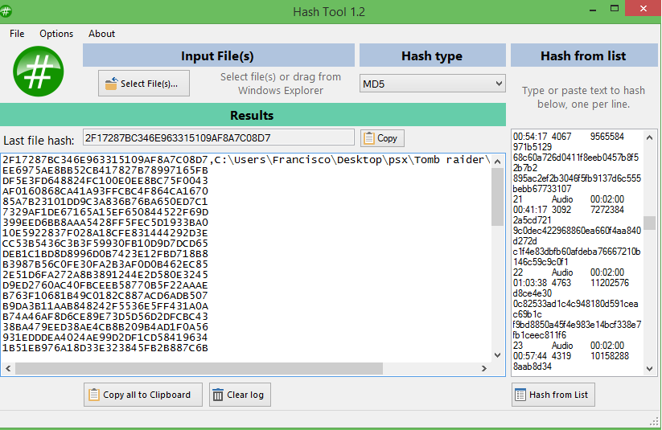Open the Options menu
This screenshot has width=662, height=430.
(x=56, y=34)
